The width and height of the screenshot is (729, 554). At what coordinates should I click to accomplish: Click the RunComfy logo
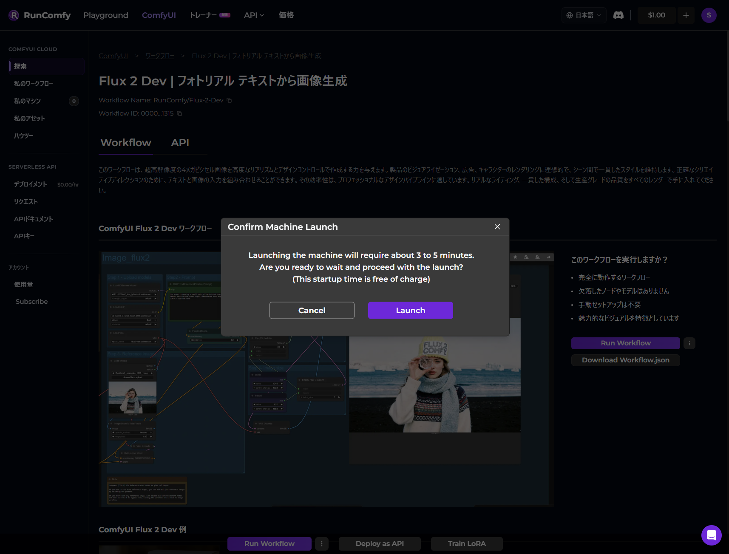click(40, 15)
